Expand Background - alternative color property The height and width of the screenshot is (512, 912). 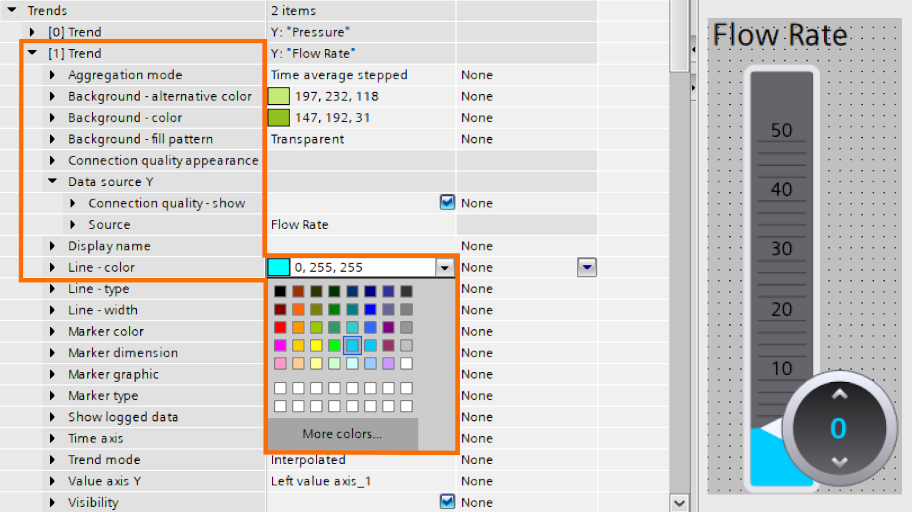(x=52, y=96)
